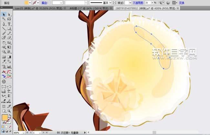This screenshot has width=210, height=135.
Task: Click the orange fill color box in toolbox
Action: coord(5,118)
